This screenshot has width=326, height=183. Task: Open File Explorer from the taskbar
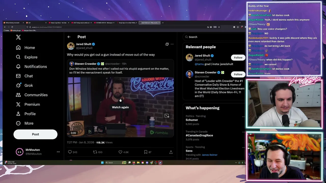coord(138,163)
